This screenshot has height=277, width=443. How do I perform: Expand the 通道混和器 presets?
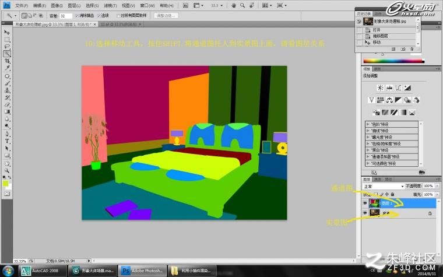pyautogui.click(x=368, y=157)
